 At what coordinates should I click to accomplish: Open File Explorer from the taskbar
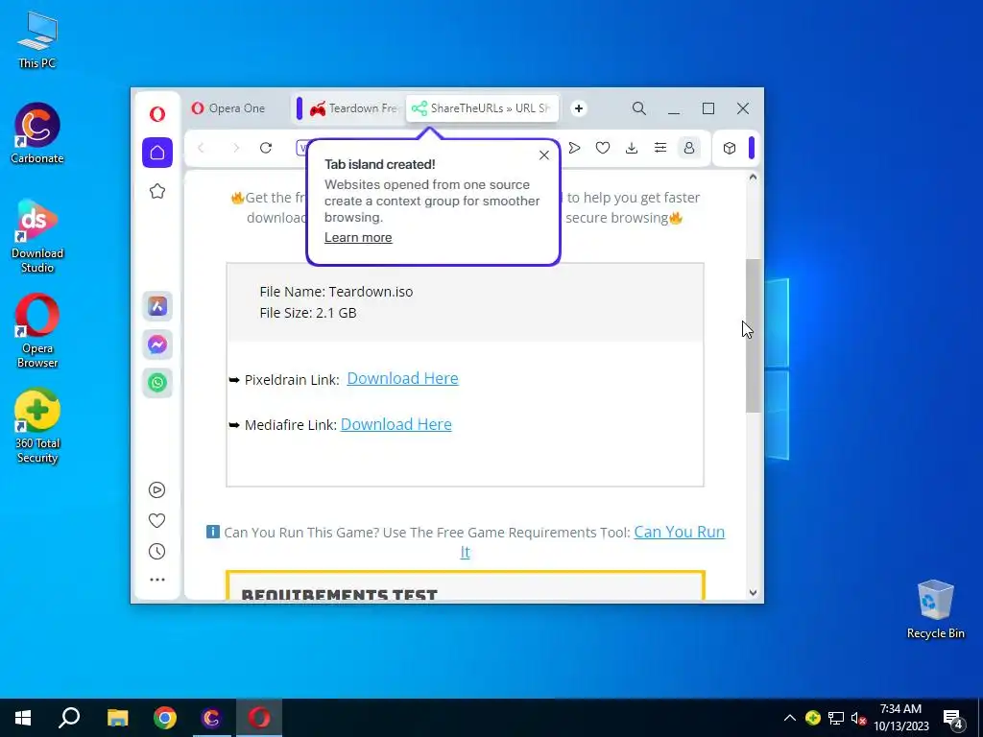click(x=117, y=718)
